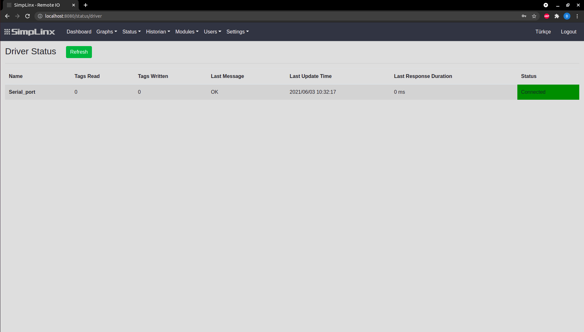Log out of SimpLinx
The width and height of the screenshot is (584, 332).
[x=569, y=32]
